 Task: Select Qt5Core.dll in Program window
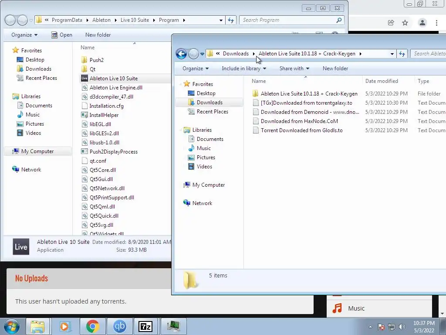(x=99, y=170)
